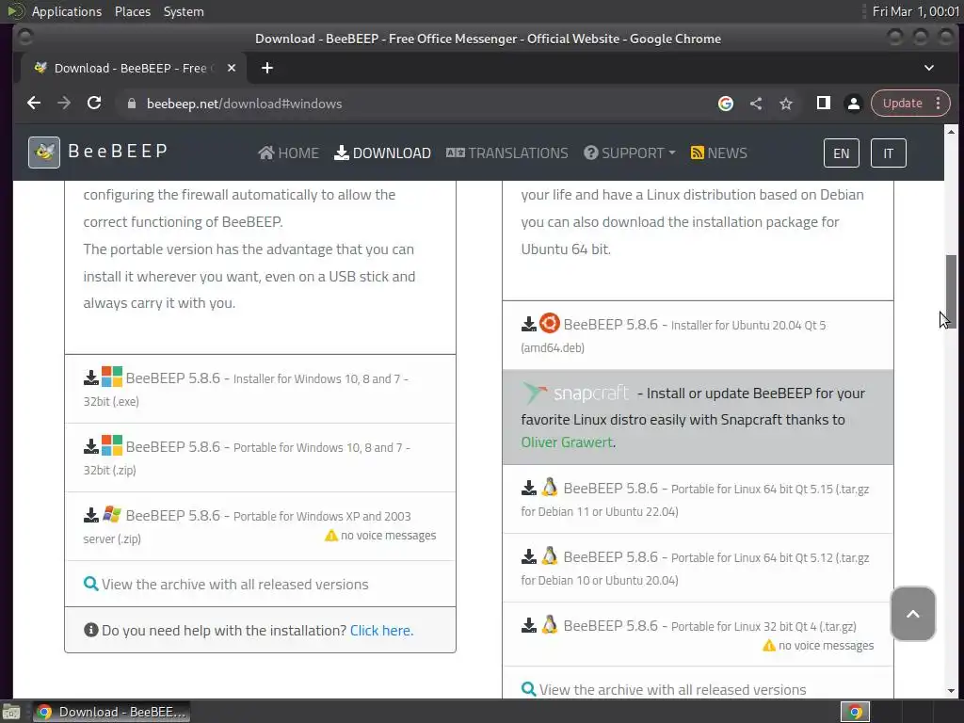This screenshot has height=723, width=964.
Task: Click the Windows XP flag icon
Action: 112,514
